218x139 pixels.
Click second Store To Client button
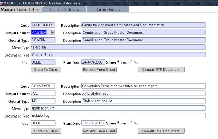[46, 131]
